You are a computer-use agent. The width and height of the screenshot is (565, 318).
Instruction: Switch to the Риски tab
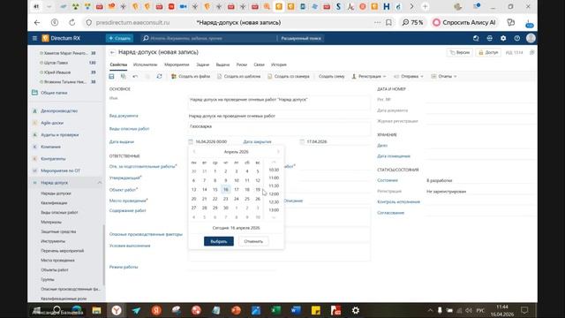(x=241, y=64)
